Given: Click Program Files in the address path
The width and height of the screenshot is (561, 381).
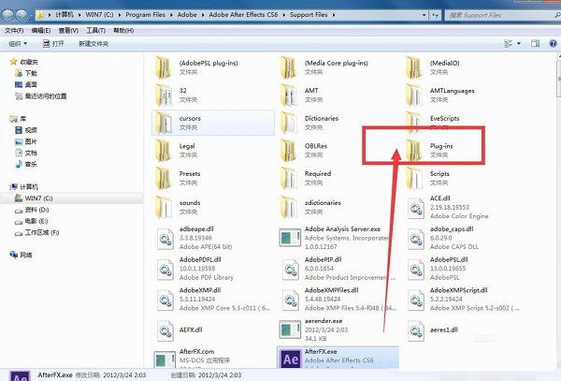Looking at the screenshot, I should [x=145, y=15].
